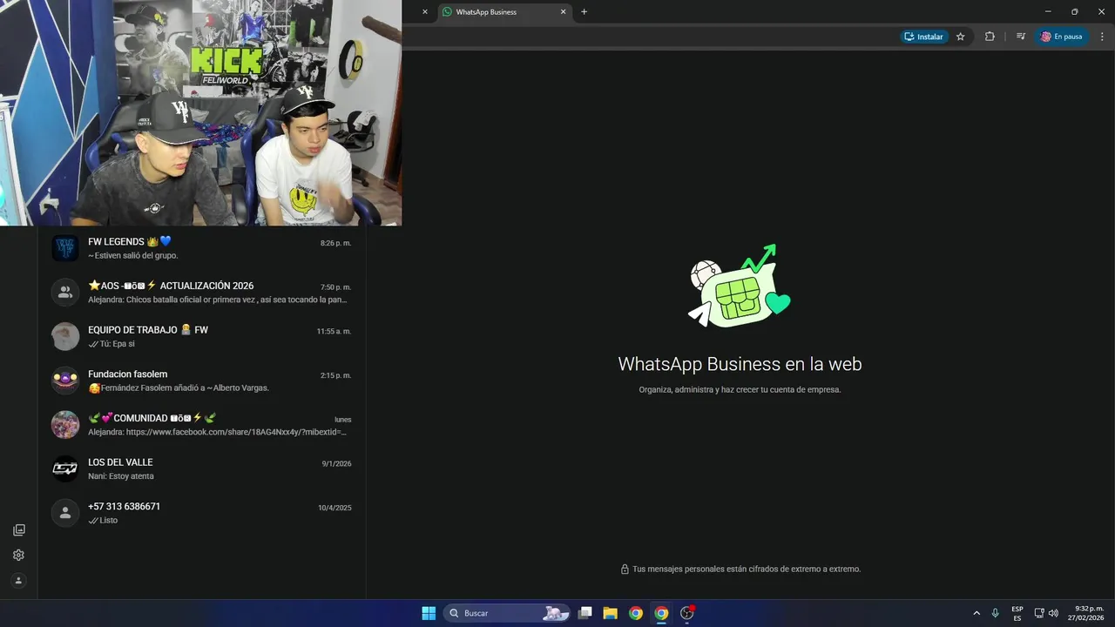Open Task View on the taskbar
Screen dimensions: 1115x627
point(585,613)
